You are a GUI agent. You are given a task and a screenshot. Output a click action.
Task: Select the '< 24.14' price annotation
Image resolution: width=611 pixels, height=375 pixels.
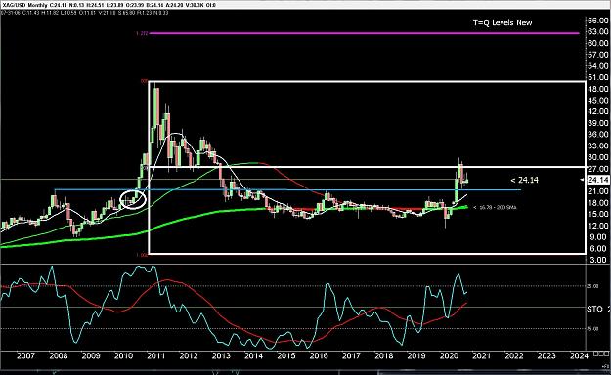[x=525, y=180]
